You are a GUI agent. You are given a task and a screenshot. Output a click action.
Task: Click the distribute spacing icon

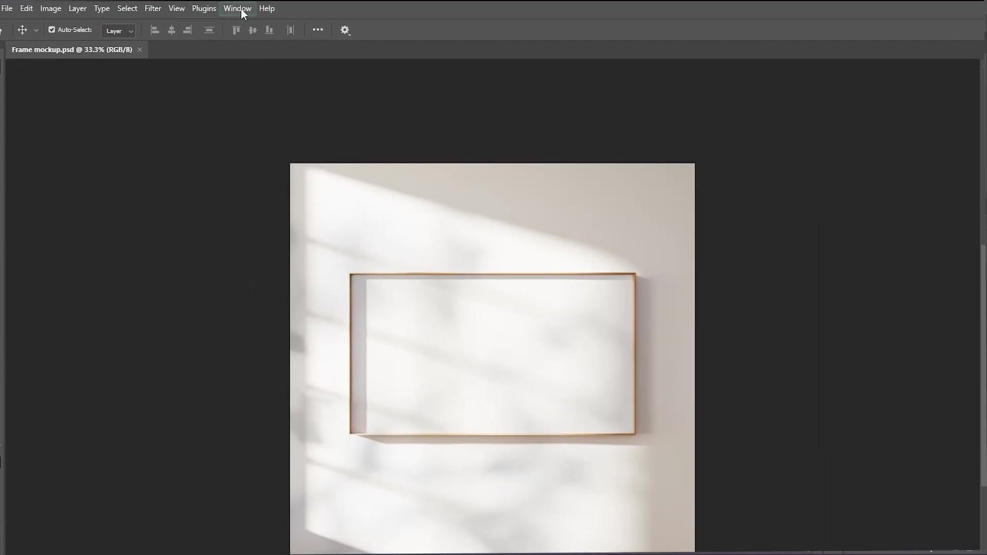tap(290, 30)
